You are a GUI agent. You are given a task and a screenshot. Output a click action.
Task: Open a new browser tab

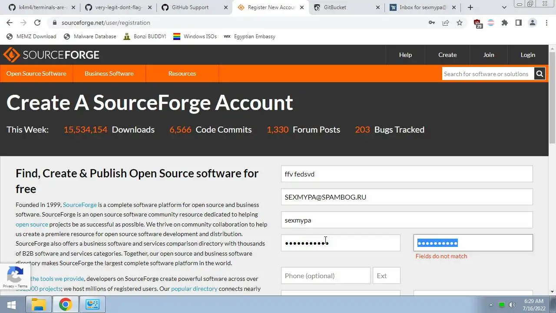[470, 7]
